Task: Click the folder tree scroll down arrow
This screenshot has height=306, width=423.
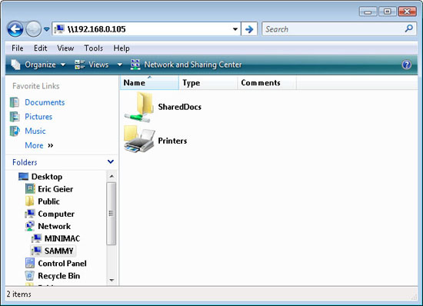Action: (x=112, y=281)
